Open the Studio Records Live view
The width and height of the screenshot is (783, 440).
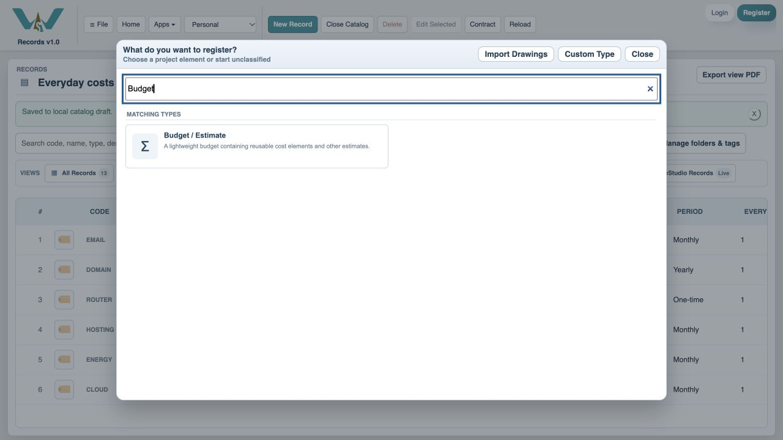coord(701,173)
